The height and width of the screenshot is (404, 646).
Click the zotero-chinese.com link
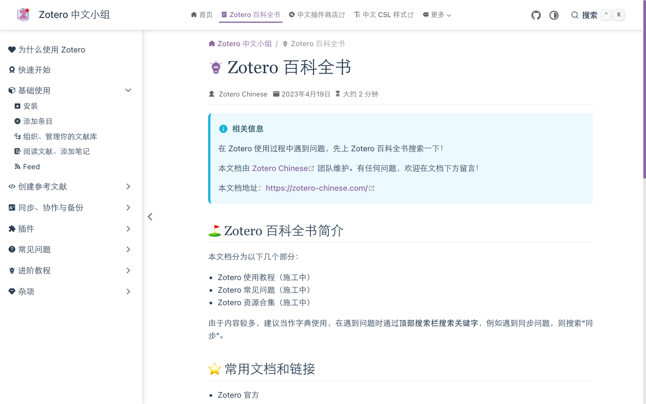[x=317, y=188]
